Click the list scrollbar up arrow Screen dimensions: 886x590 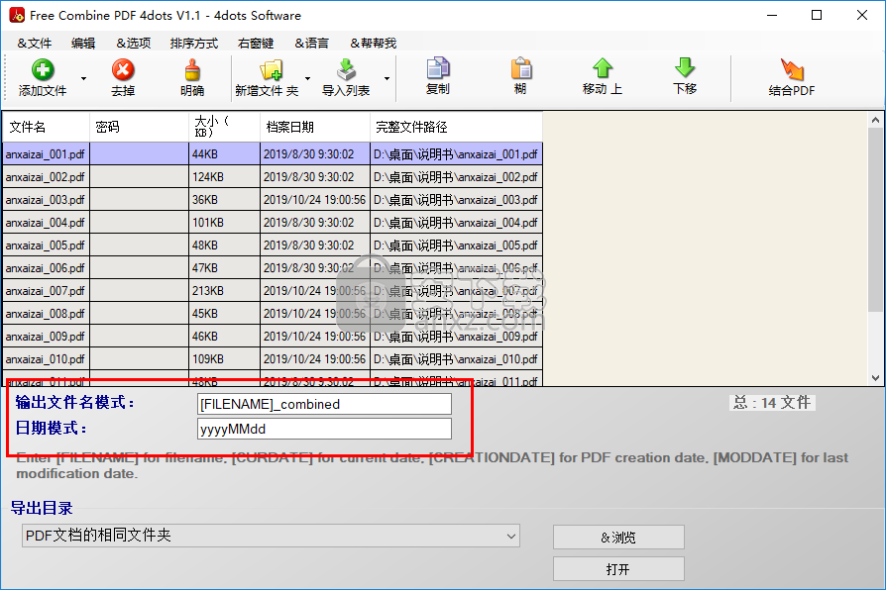(875, 120)
